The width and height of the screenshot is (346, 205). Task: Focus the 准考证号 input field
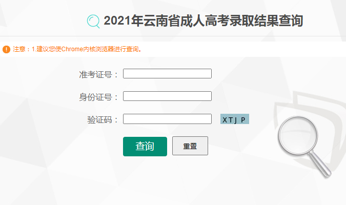point(167,73)
